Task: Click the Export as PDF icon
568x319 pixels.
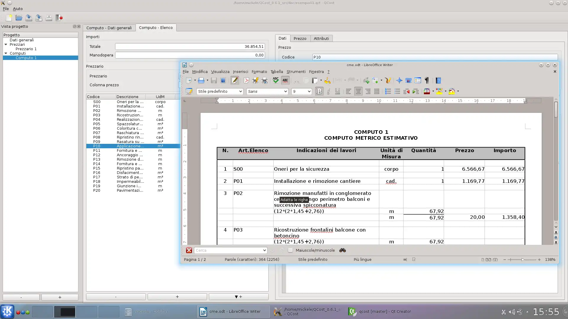Action: (246, 80)
